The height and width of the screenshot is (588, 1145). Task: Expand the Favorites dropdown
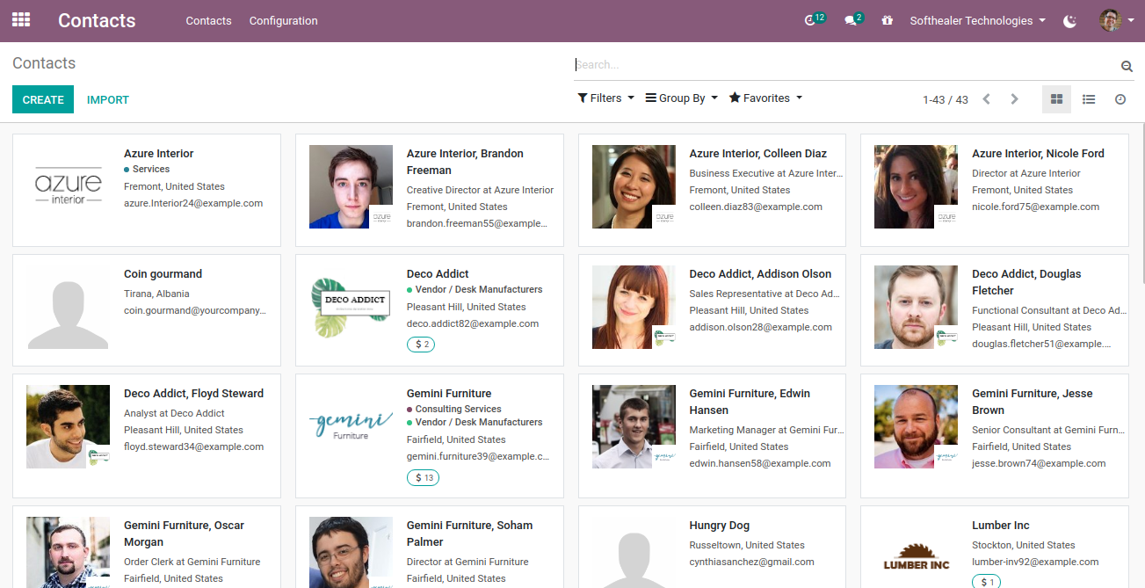(x=765, y=98)
